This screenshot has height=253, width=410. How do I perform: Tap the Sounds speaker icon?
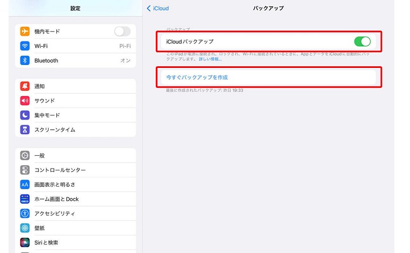(x=25, y=101)
